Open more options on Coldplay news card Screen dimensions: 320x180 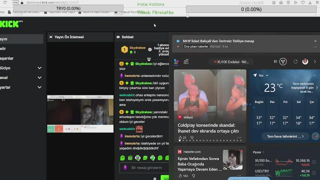(239, 137)
